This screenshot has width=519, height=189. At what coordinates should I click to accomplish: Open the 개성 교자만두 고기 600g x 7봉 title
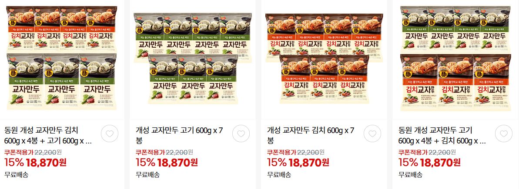point(179,136)
